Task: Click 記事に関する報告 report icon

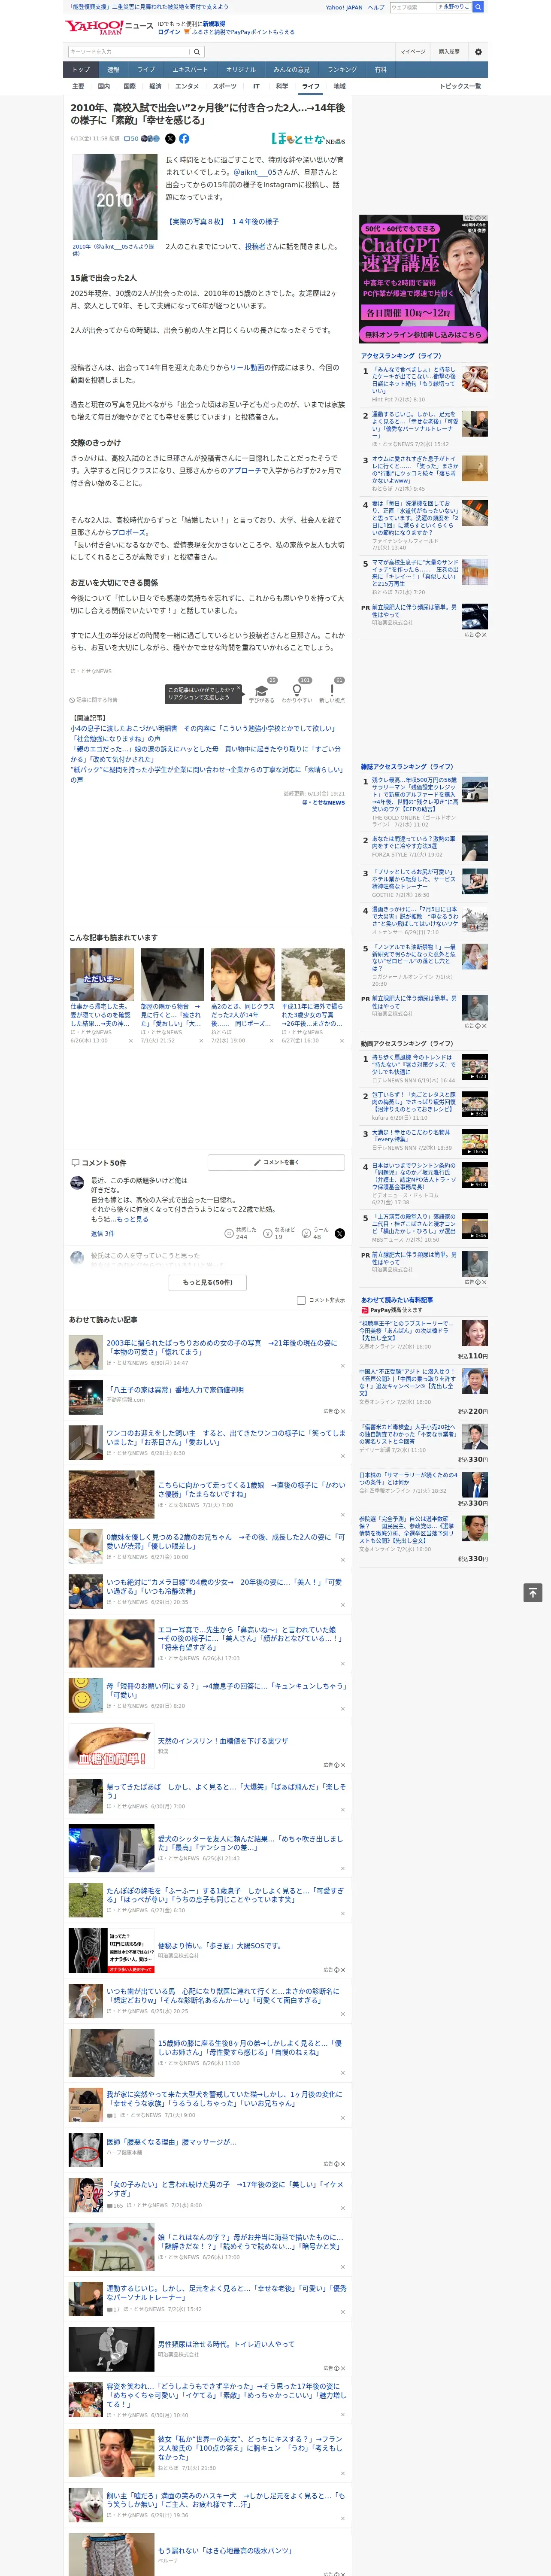Action: coord(94,700)
